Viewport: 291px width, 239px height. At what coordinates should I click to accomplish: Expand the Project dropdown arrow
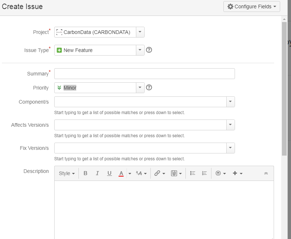[x=140, y=32]
